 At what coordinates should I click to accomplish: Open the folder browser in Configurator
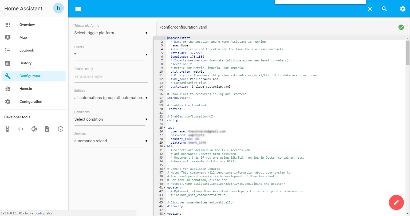[78, 9]
